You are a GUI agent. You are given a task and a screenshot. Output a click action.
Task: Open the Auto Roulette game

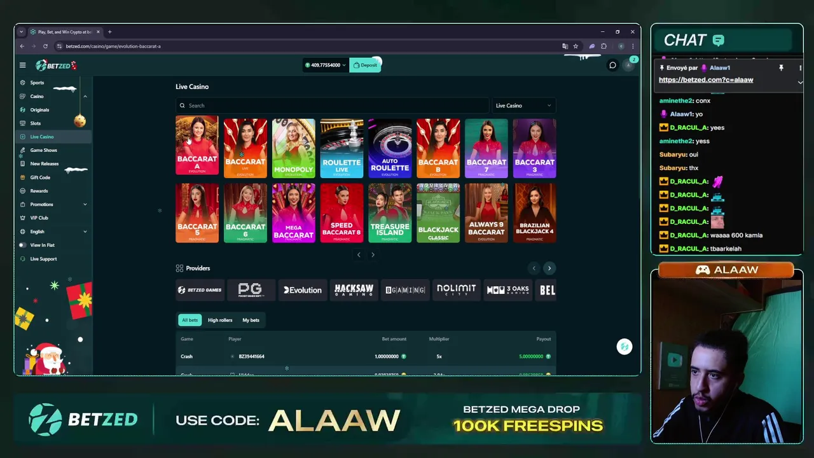[390, 148]
